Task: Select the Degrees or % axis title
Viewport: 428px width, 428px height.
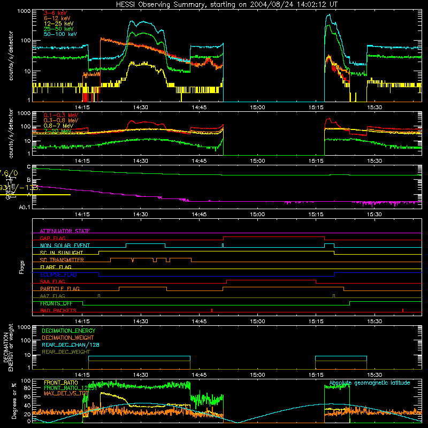Action: (14, 401)
